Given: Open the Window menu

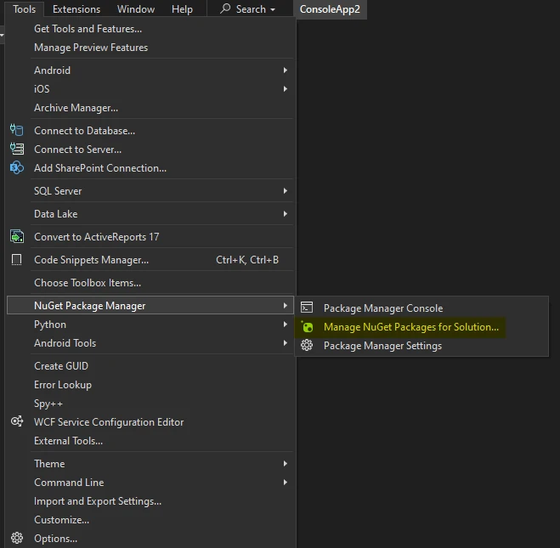Looking at the screenshot, I should pyautogui.click(x=136, y=9).
